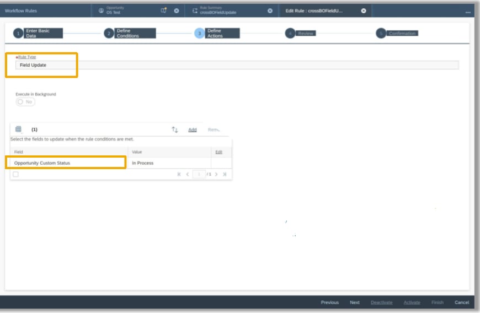Click Deactivate in the footer bar
The width and height of the screenshot is (480, 313).
[381, 303]
